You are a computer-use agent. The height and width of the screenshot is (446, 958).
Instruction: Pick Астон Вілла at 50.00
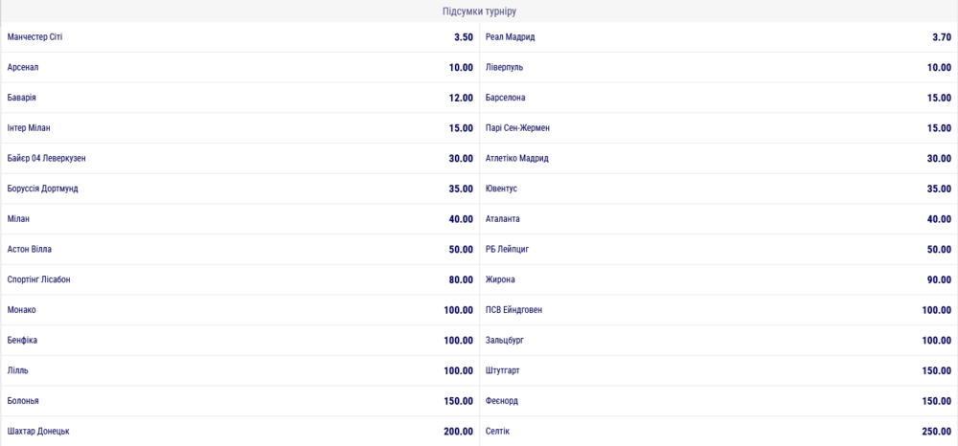240,250
